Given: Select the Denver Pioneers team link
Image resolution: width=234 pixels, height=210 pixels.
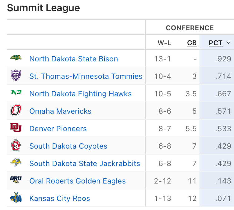Looking at the screenshot, I should tap(58, 129).
